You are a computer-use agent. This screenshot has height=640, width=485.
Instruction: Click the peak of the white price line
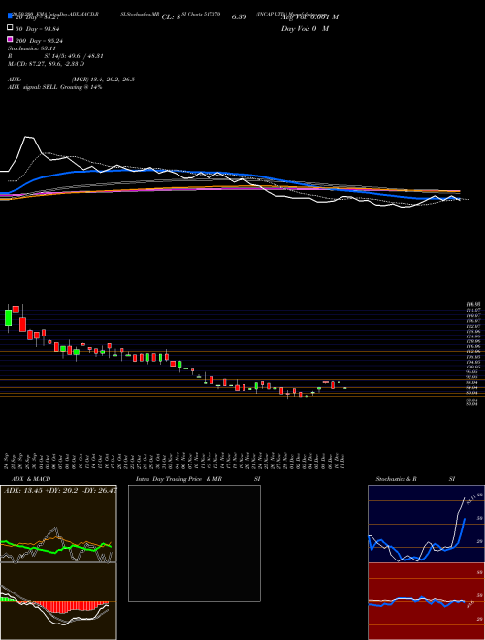[x=28, y=137]
